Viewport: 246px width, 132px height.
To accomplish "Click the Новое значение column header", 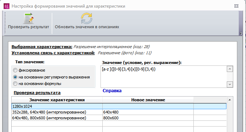I will pos(148,100).
